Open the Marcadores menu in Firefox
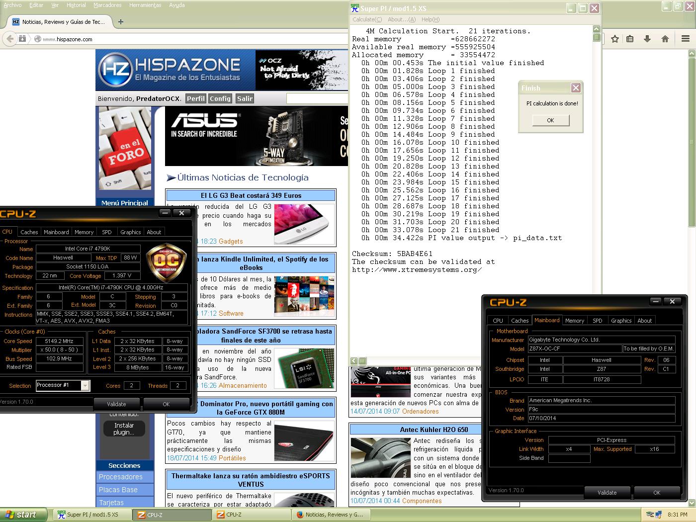The height and width of the screenshot is (522, 696). click(x=107, y=5)
